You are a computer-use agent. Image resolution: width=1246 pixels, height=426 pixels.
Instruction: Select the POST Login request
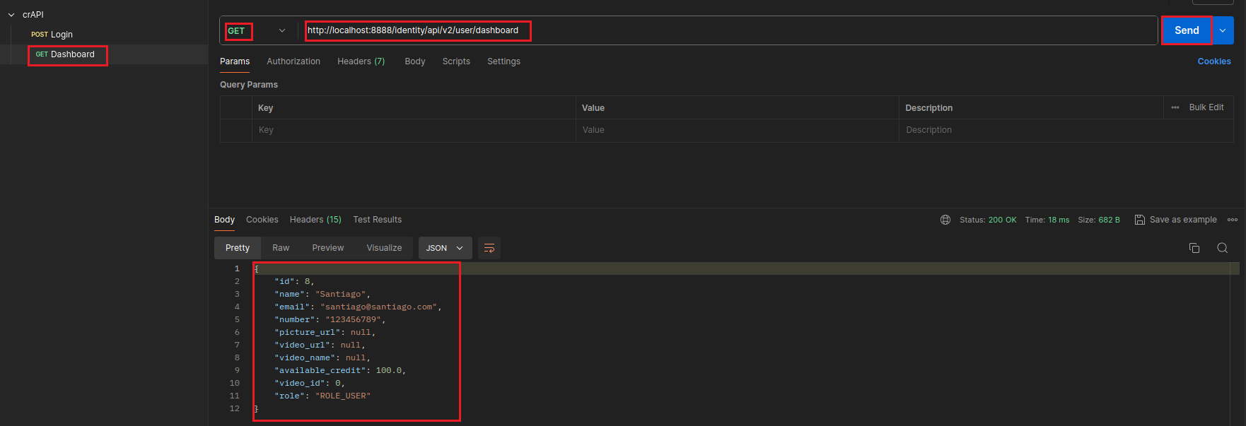[x=53, y=35]
